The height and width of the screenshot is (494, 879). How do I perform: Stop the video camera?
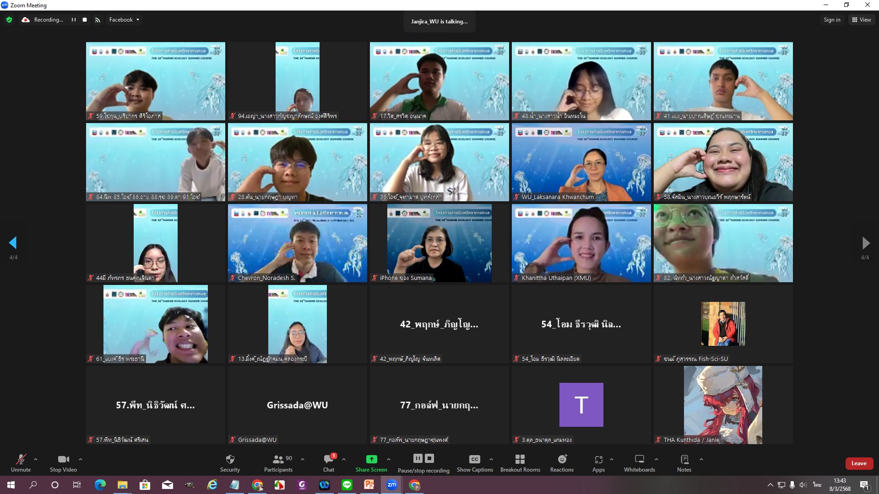pos(63,459)
